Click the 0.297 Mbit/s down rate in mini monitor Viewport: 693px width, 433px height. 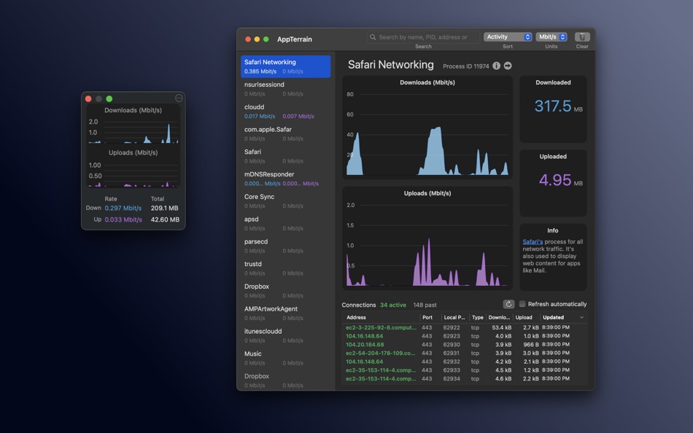[123, 208]
